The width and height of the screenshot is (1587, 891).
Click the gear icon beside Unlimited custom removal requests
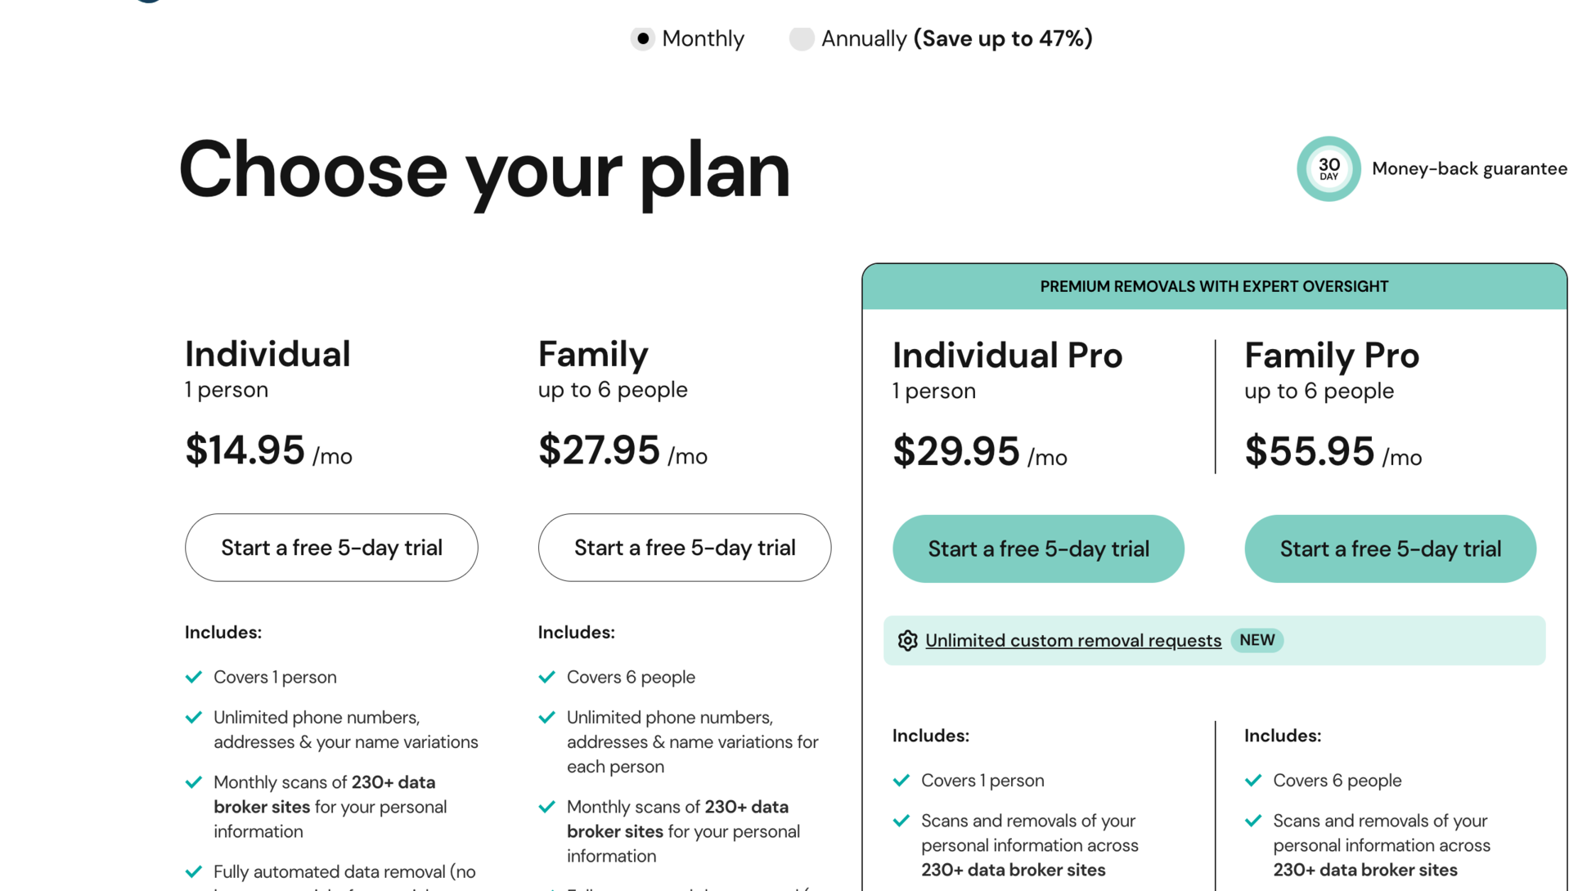[908, 640]
